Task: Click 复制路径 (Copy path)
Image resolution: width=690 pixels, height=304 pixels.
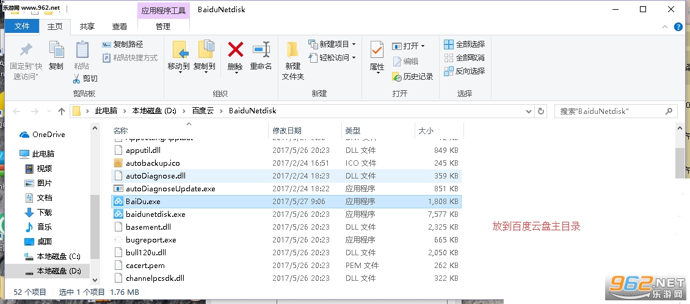Action: click(x=123, y=44)
